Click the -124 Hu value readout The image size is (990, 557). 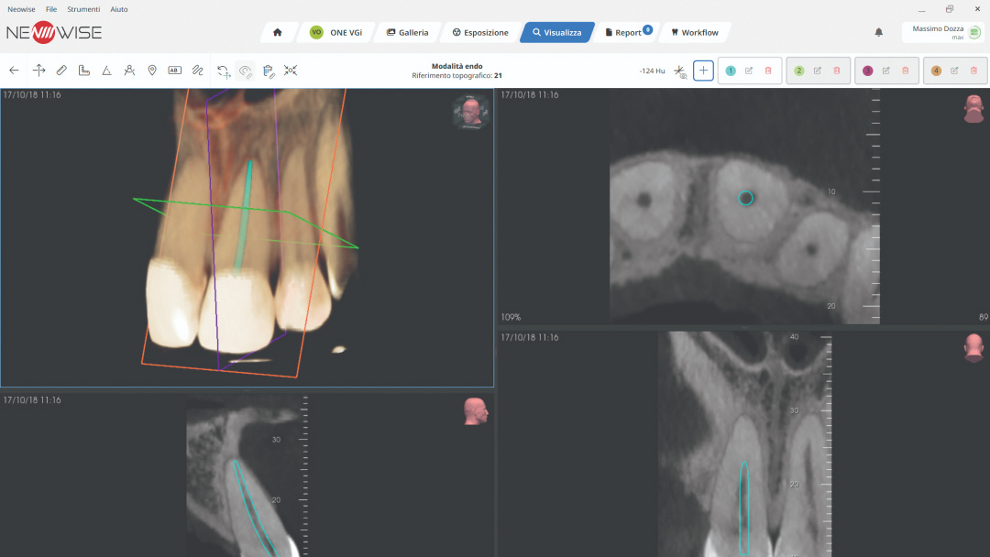coord(653,71)
